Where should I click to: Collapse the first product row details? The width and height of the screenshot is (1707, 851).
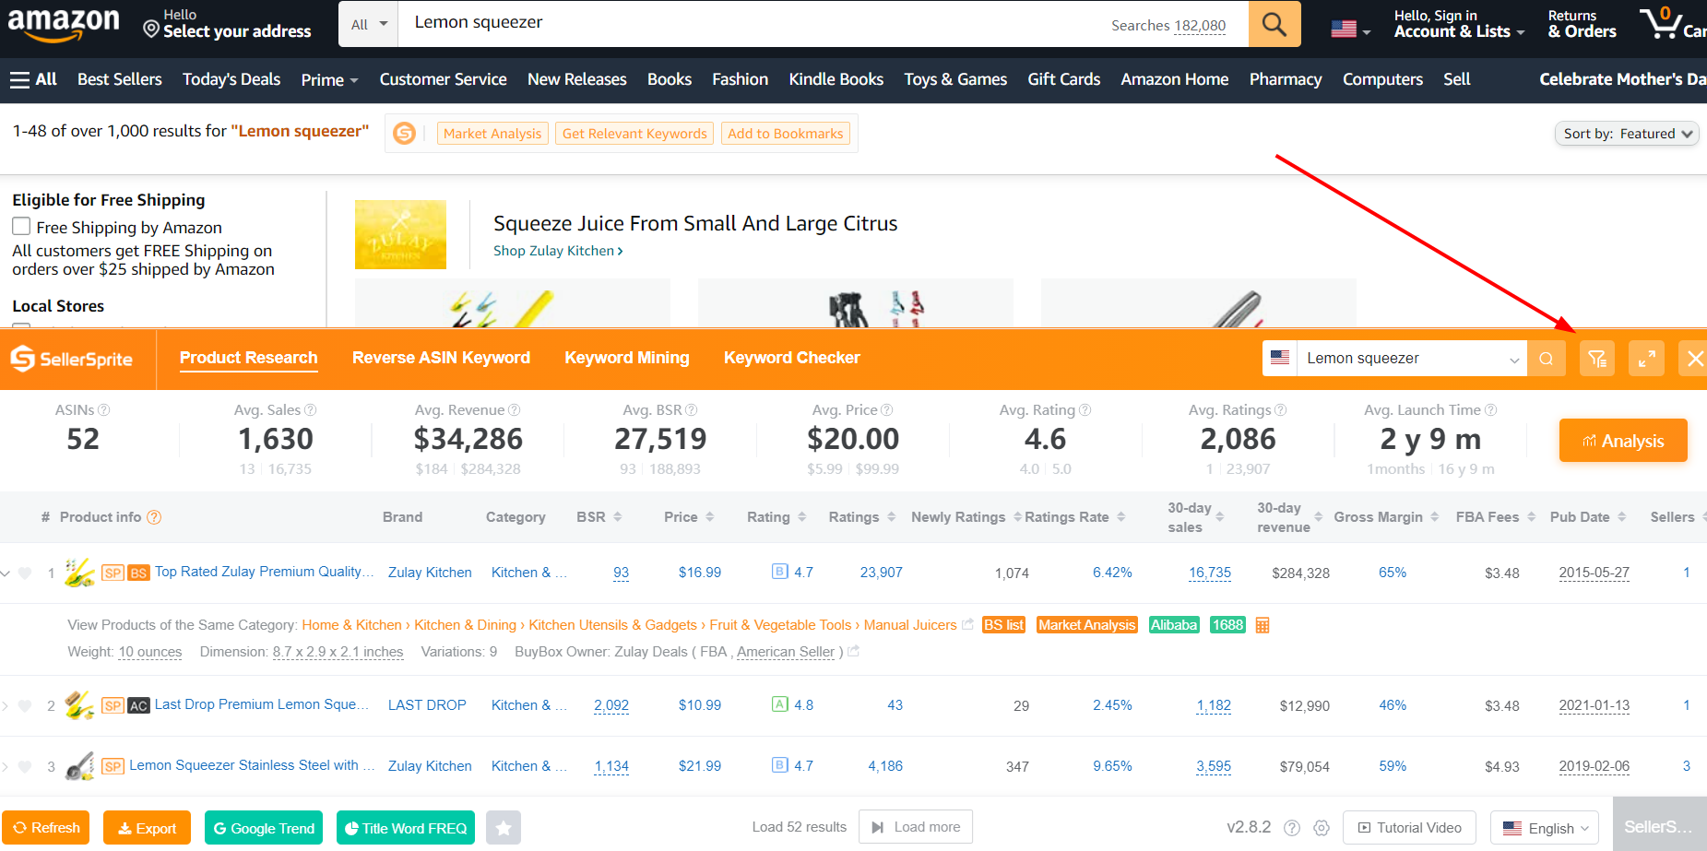(x=6, y=573)
